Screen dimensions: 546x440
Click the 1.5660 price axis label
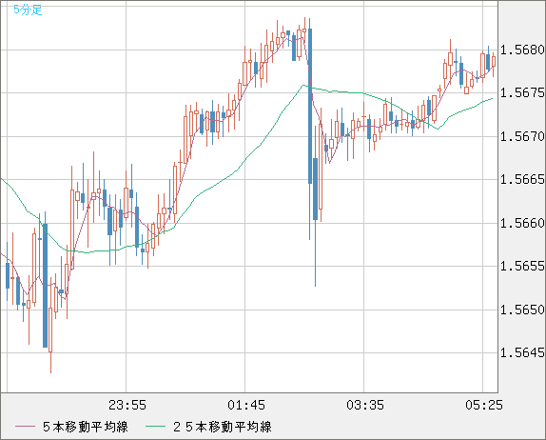(522, 223)
